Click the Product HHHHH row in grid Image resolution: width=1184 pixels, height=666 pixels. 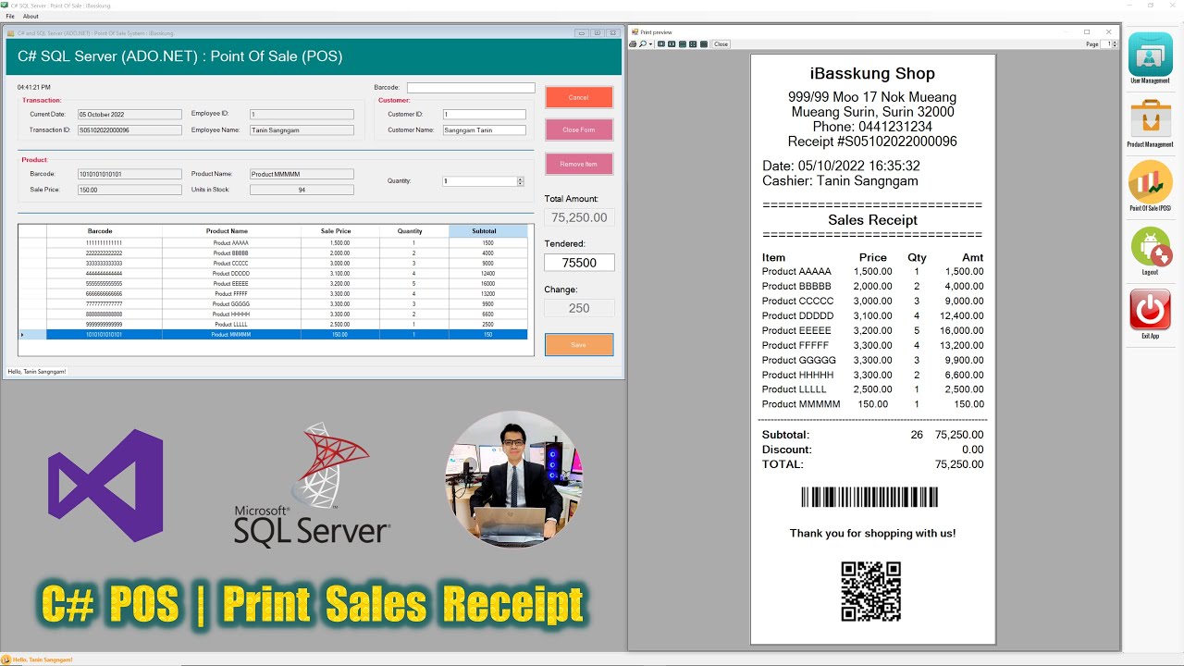click(274, 314)
